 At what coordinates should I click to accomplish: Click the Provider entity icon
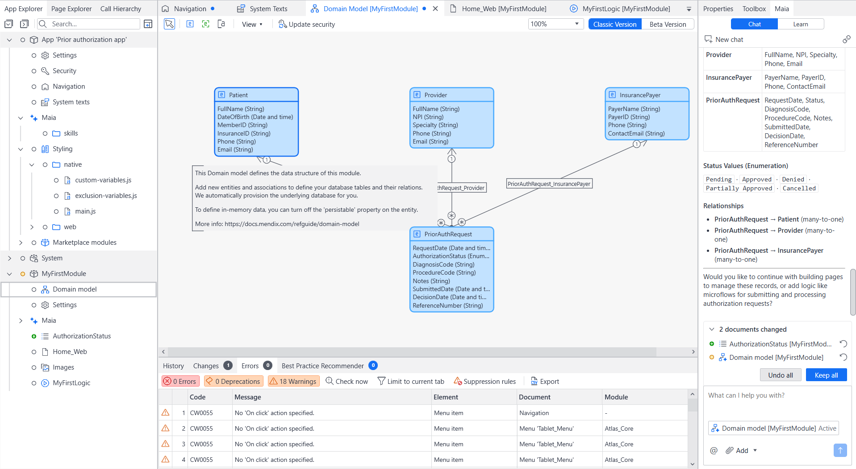point(417,95)
